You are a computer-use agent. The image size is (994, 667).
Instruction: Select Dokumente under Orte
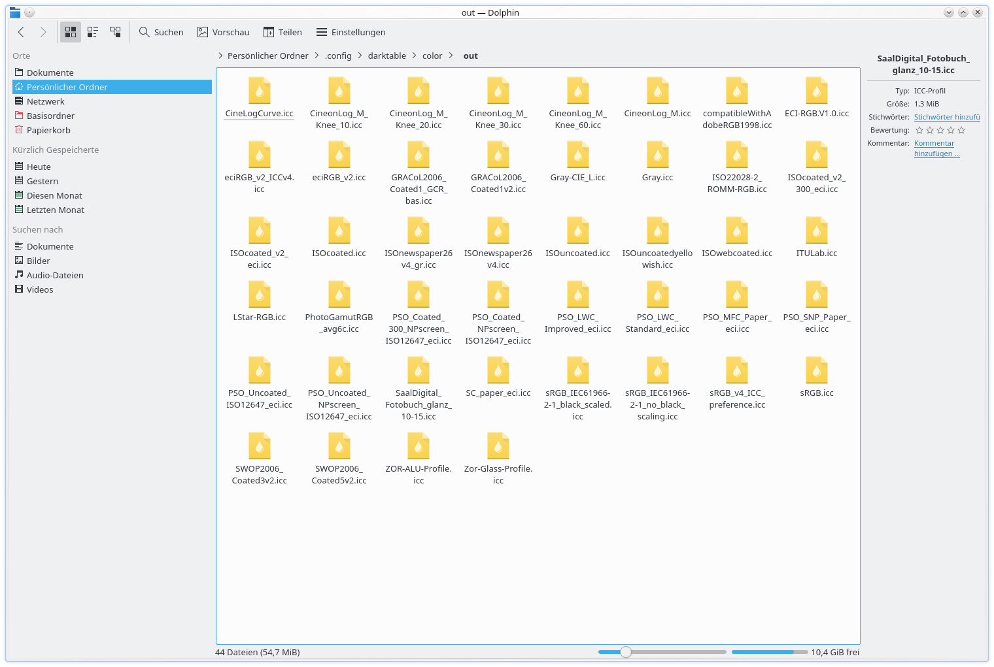pos(112,73)
